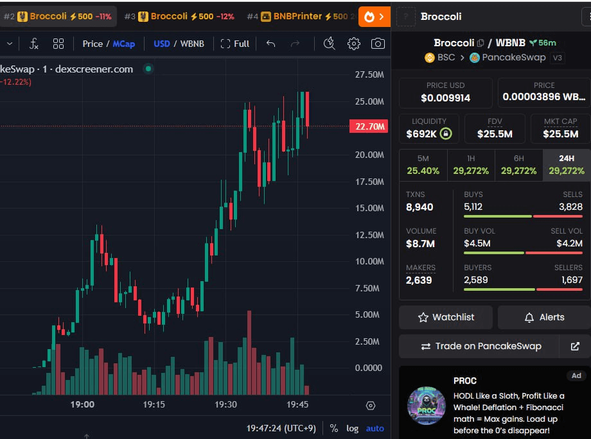
Task: Toggle percent scale on chart
Action: tap(333, 428)
